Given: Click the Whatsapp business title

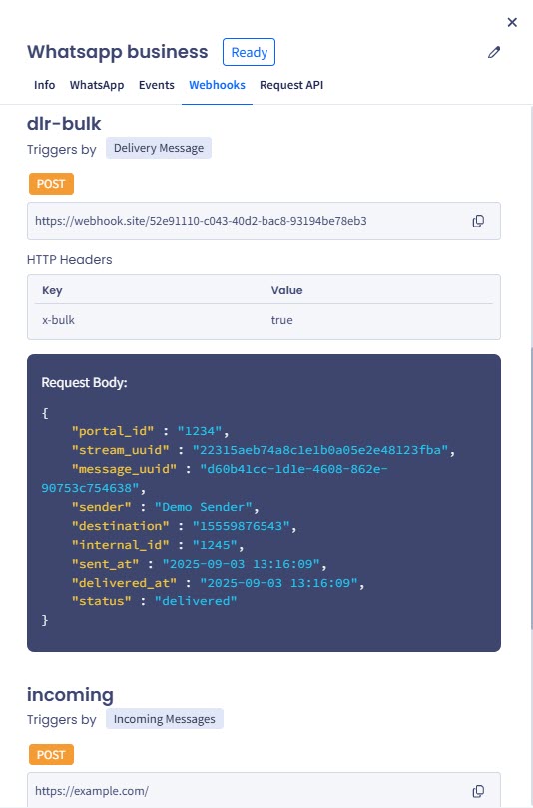Looking at the screenshot, I should click(x=118, y=52).
